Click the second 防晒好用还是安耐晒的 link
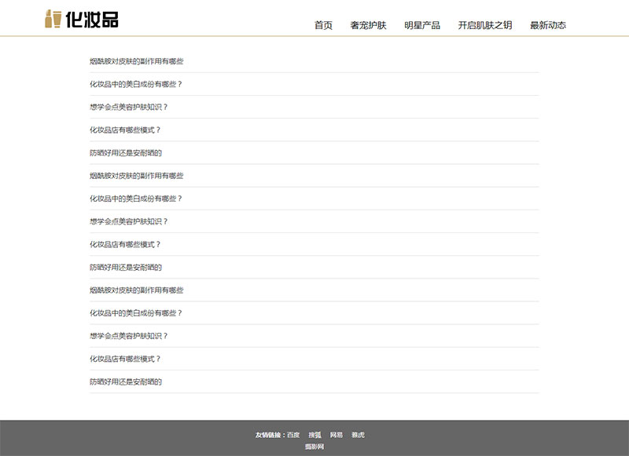This screenshot has width=629, height=456. point(126,267)
